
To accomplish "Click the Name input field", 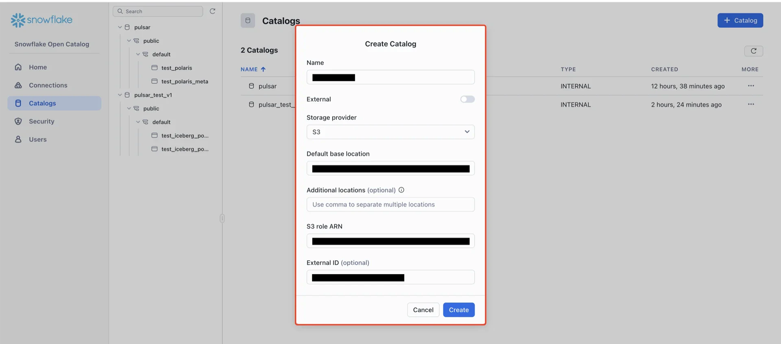I will pyautogui.click(x=390, y=77).
